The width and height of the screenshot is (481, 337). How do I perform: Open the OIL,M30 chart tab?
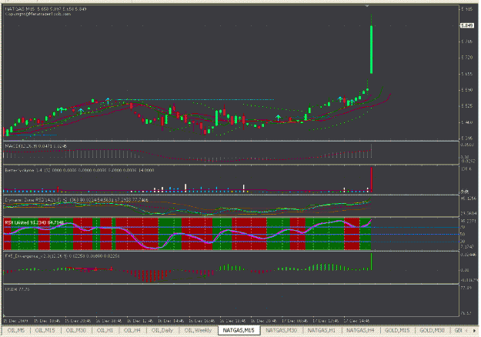tap(76, 331)
